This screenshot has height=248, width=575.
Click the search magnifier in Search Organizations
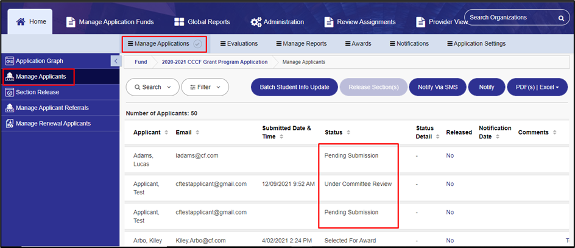(561, 18)
